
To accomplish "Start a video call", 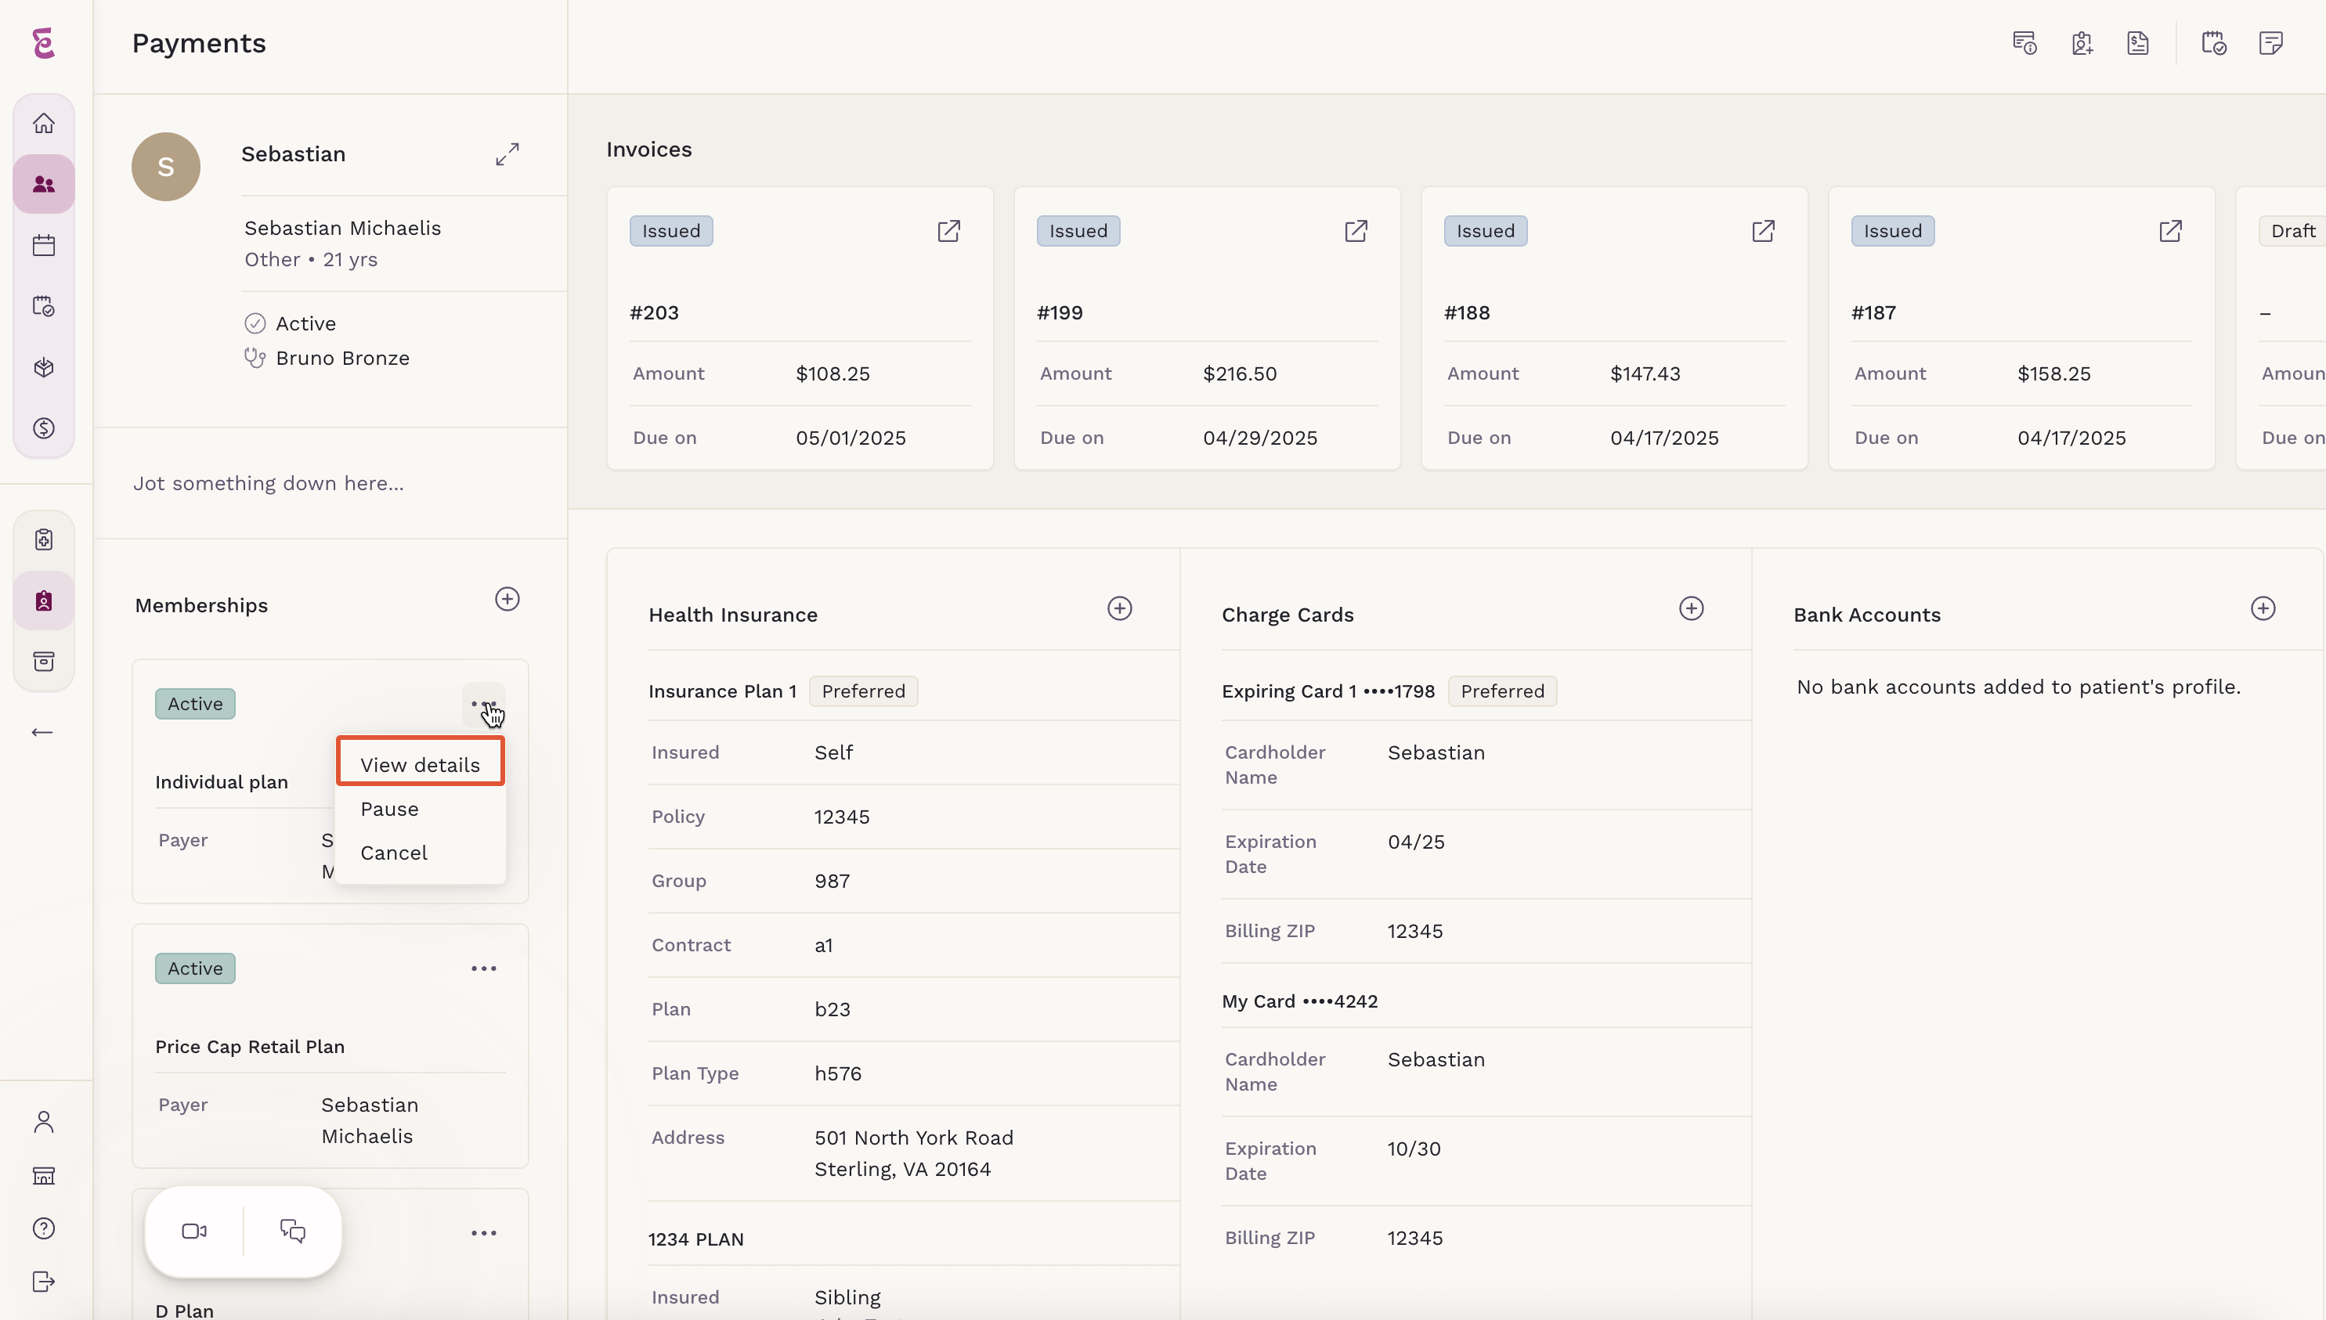I will tap(194, 1232).
